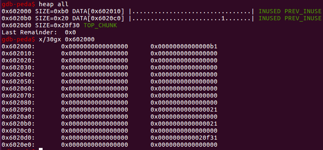Image resolution: width=323 pixels, height=150 pixels.
Task: Click the '0x6020a0:' dump address label
Action: tap(18, 117)
